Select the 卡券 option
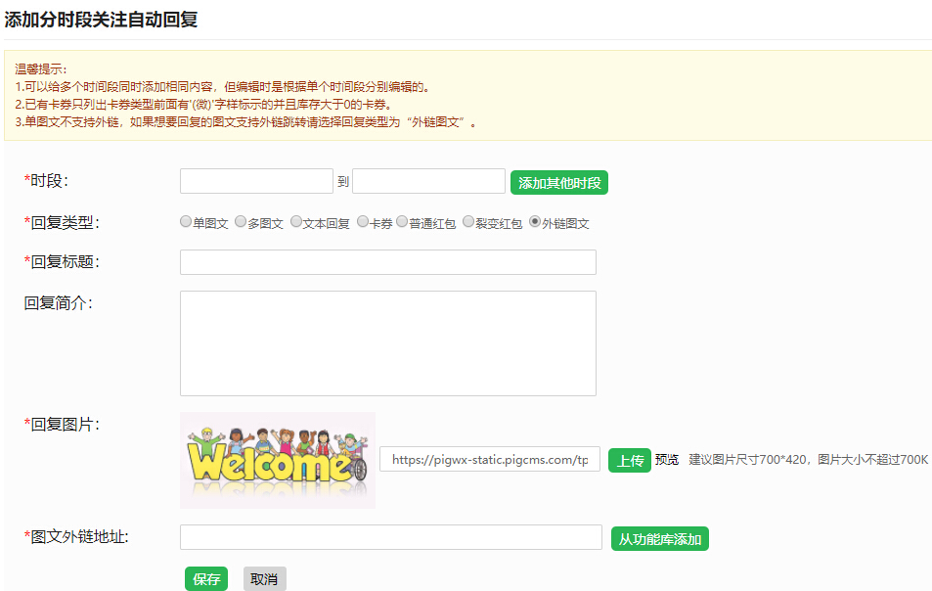932x591 pixels. point(362,220)
